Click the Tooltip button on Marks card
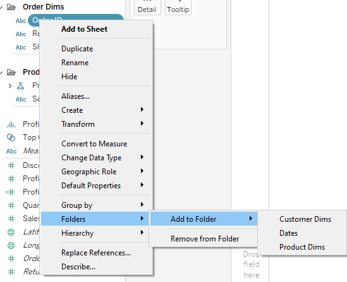Screen dimensions: 347x282 point(178,8)
